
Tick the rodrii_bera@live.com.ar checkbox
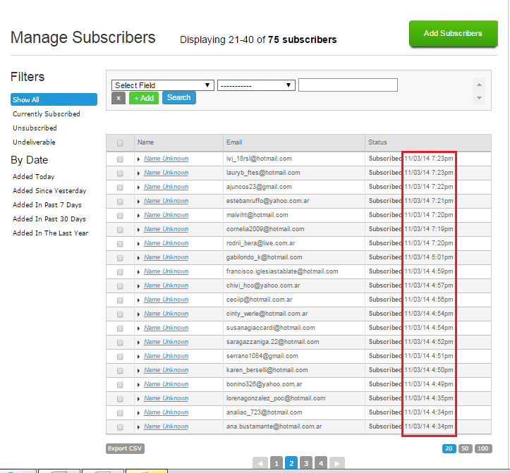pos(120,244)
